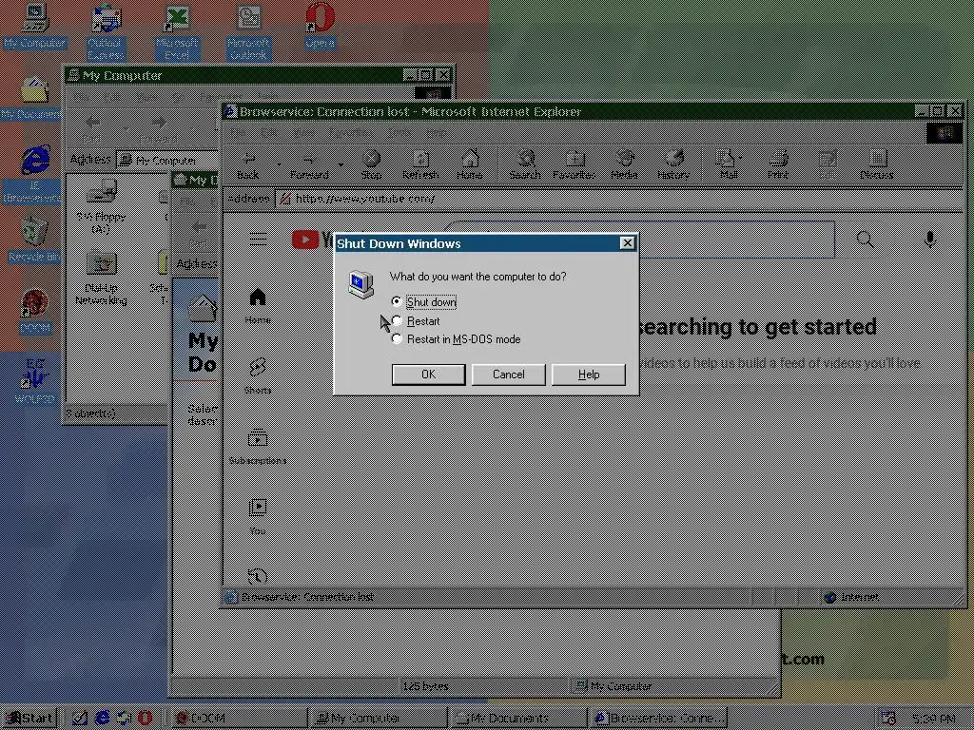The width and height of the screenshot is (974, 730).
Task: Confirm the Shut Down dialog with OK
Action: 429,375
